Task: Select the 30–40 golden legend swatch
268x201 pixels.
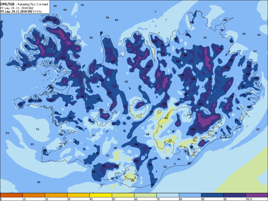Action: pos(79,195)
